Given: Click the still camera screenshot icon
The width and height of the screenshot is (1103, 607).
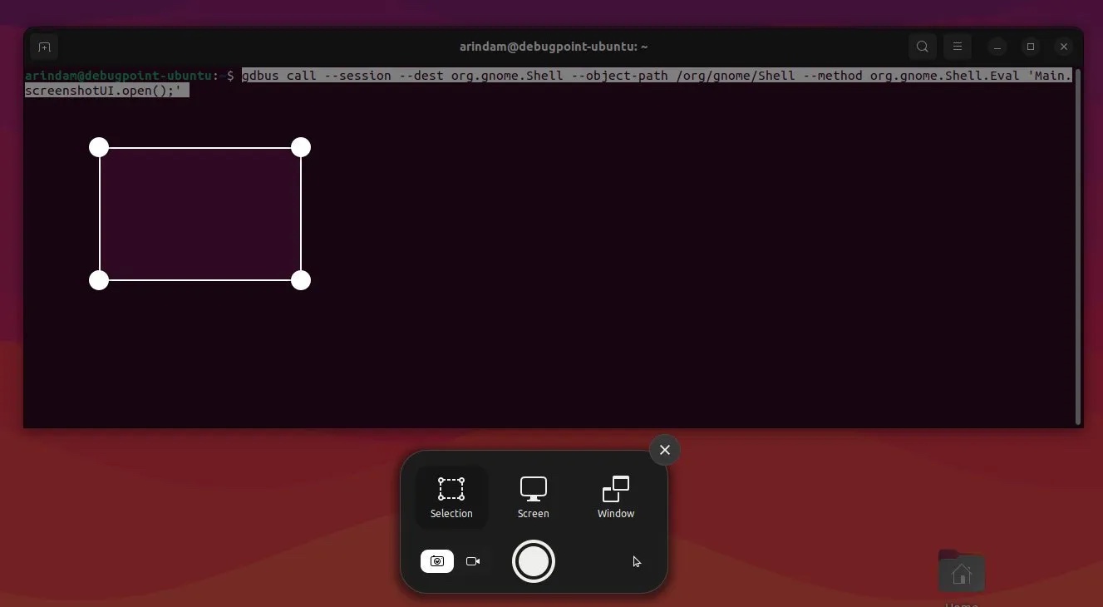Looking at the screenshot, I should pos(436,561).
